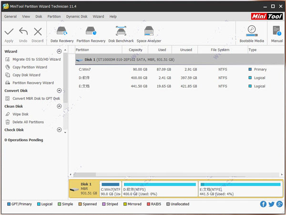Click the sidebar scroll-up arrow
This screenshot has width=286, height=215.
click(x=65, y=50)
